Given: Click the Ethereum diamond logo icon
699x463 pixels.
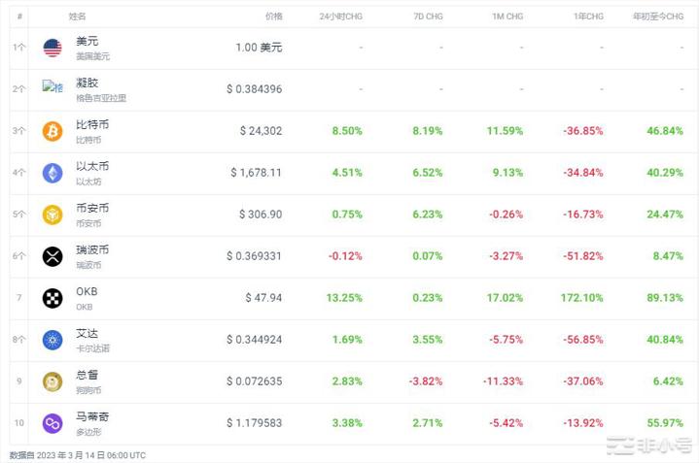Looking at the screenshot, I should pos(52,173).
